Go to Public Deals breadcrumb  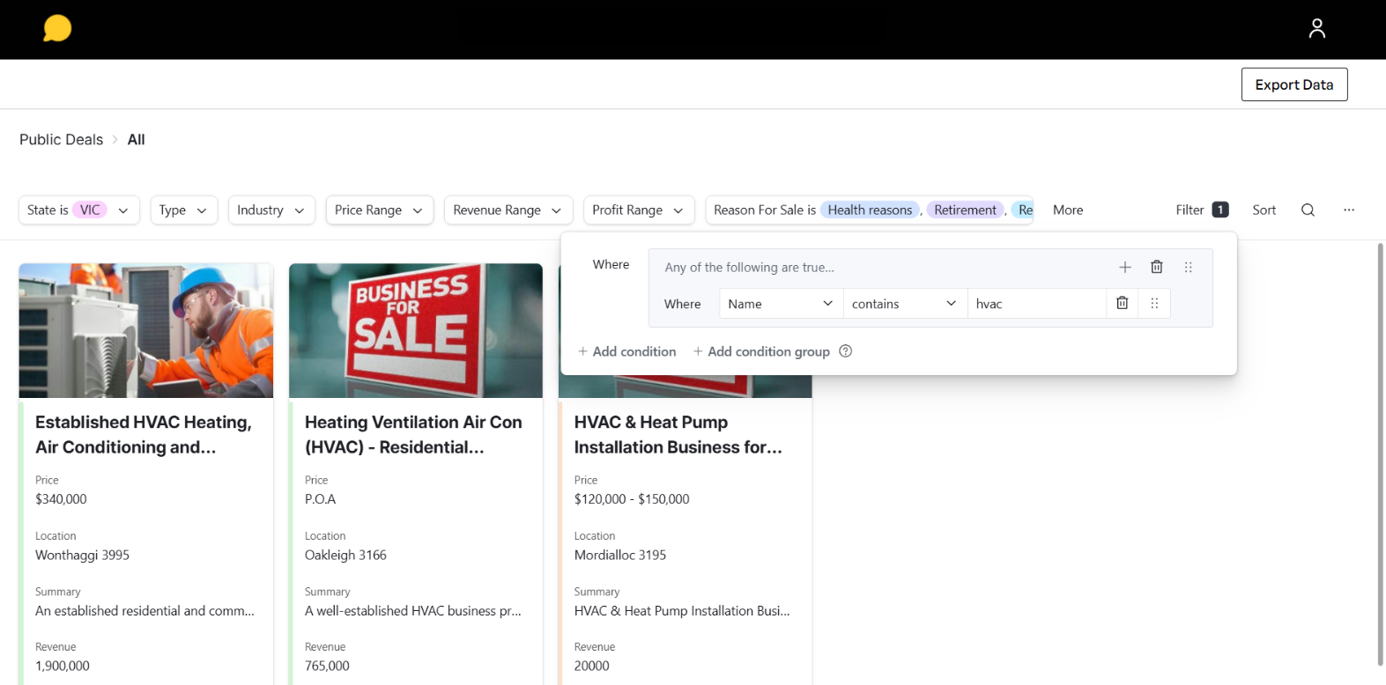coord(61,139)
